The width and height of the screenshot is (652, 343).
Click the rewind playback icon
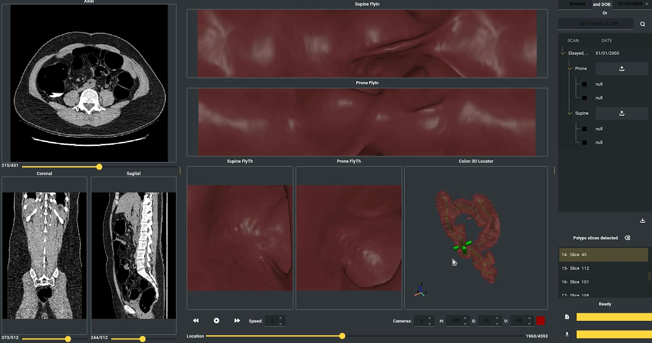coord(196,321)
